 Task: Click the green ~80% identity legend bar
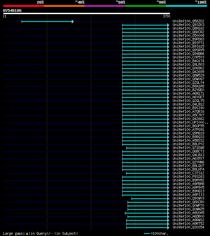click(x=146, y=6)
